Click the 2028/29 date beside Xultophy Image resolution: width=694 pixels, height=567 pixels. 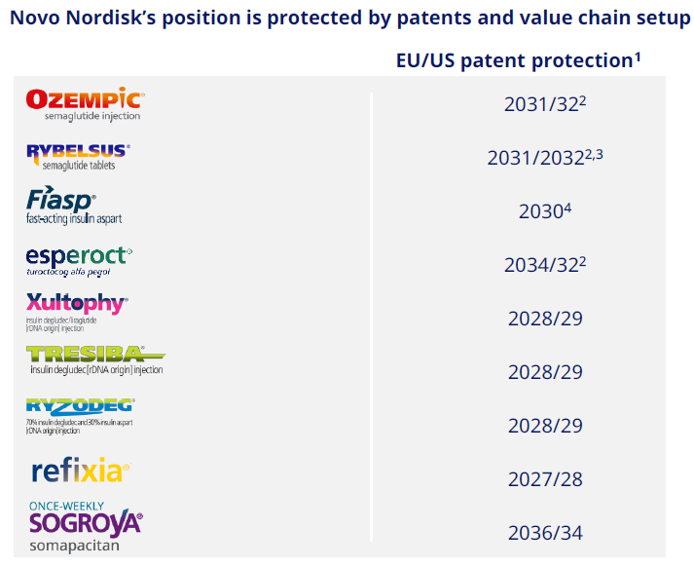(x=544, y=319)
